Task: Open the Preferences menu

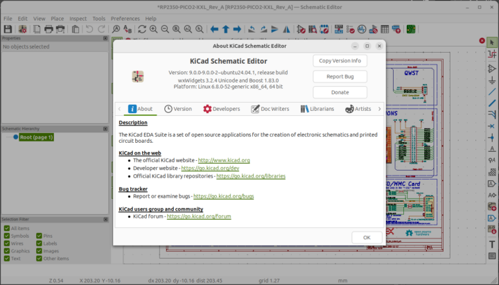Action: pos(125,18)
